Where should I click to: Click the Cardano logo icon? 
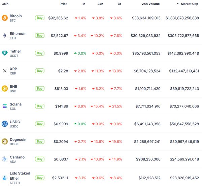5,159
